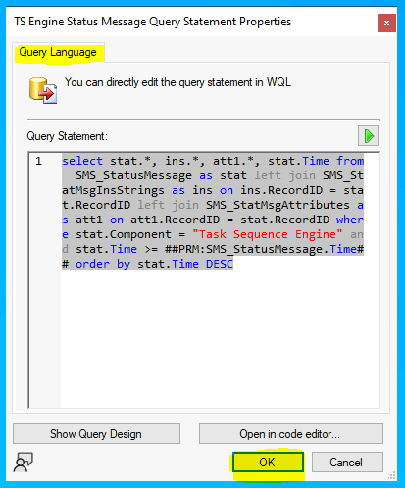This screenshot has height=488, width=405.
Task: Close the Query Statement Properties dialog
Action: 386,23
